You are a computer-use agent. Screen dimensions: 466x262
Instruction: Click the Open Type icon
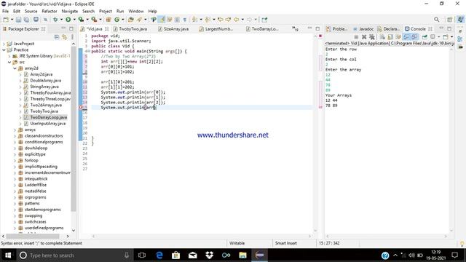click(x=131, y=20)
